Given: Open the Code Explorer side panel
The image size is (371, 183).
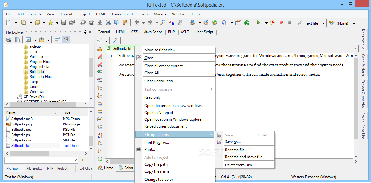Looking at the screenshot, I should (x=363, y=65).
